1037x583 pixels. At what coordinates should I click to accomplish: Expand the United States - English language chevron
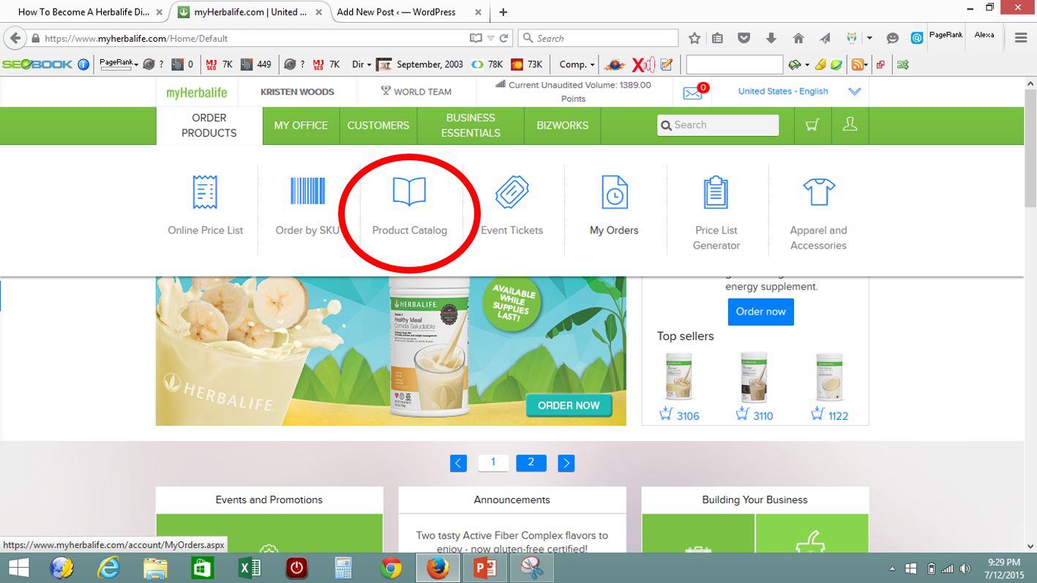point(854,91)
